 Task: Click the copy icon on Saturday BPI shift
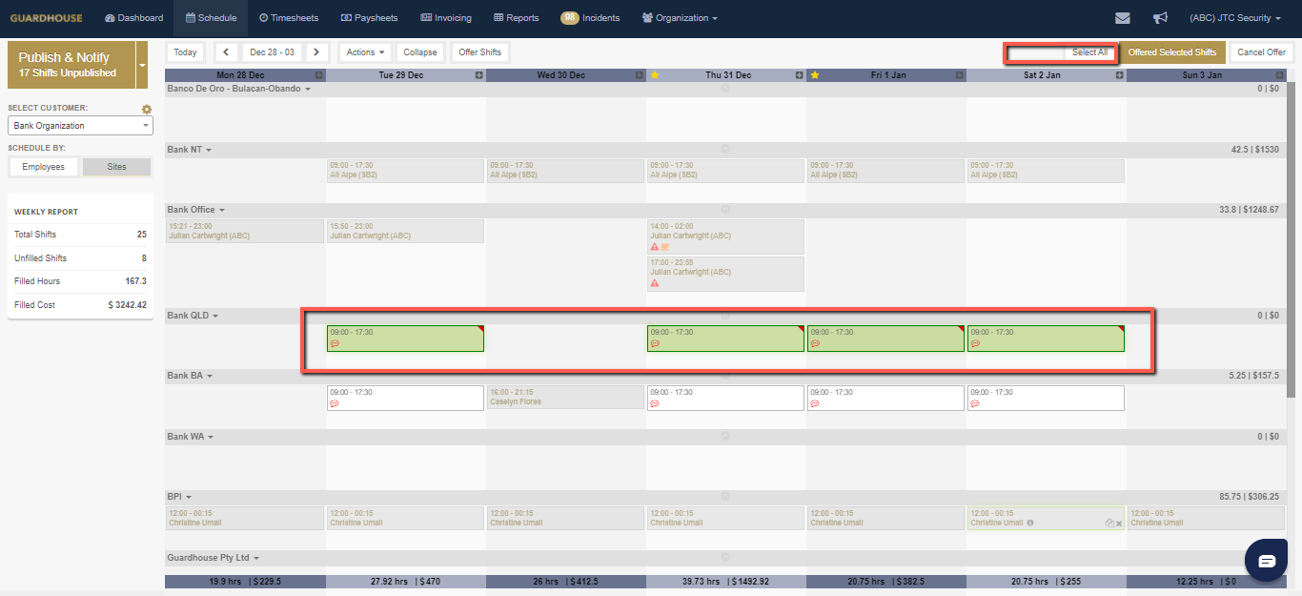pos(1109,524)
